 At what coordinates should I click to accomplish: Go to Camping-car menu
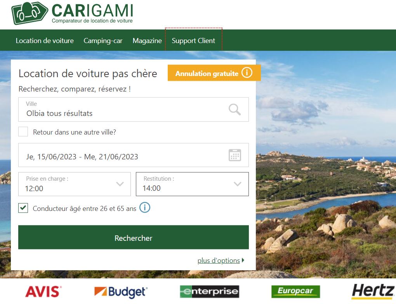[x=103, y=41]
